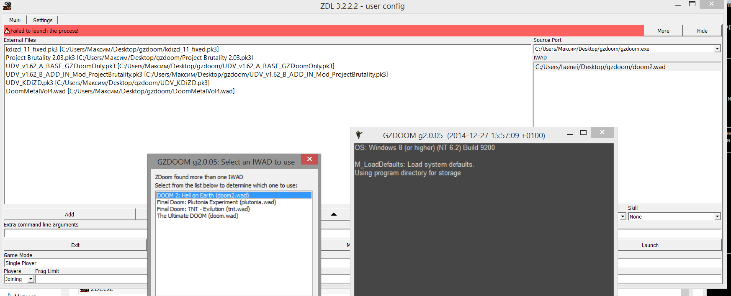This screenshot has height=296, width=731.
Task: Expand the Skill dropdown showing None
Action: (717, 216)
